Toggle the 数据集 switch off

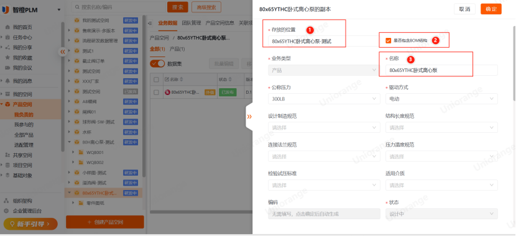click(157, 64)
